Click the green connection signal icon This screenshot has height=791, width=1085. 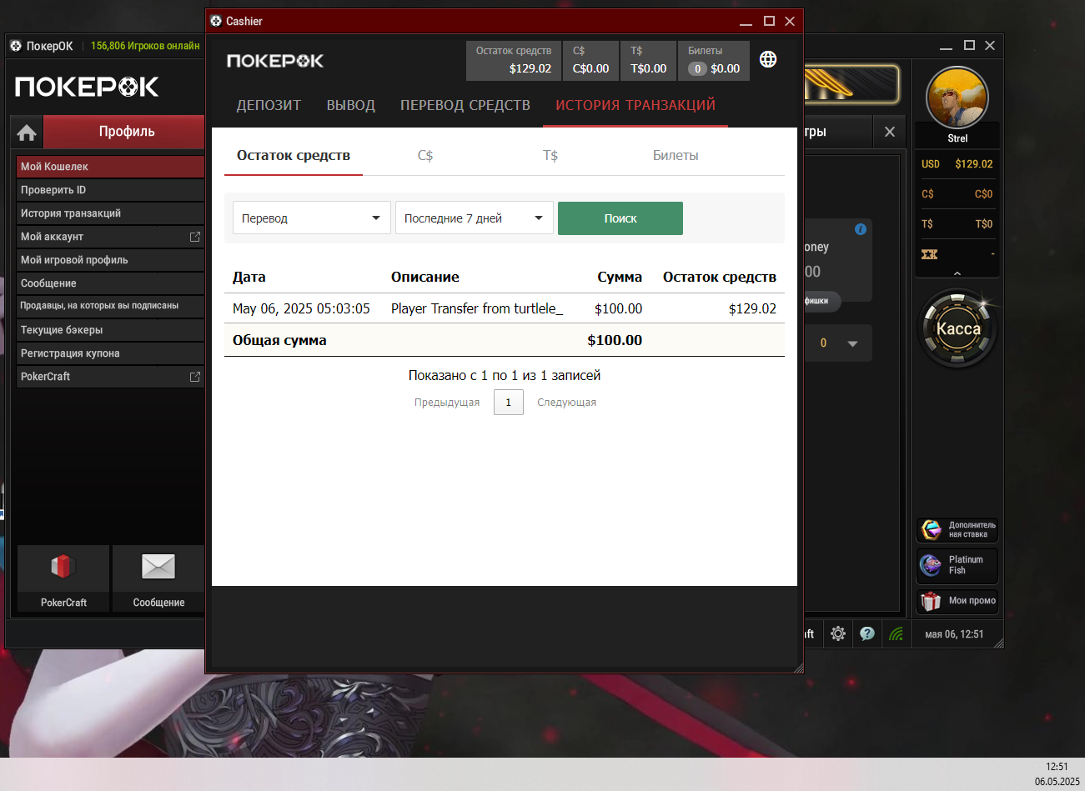(x=897, y=633)
